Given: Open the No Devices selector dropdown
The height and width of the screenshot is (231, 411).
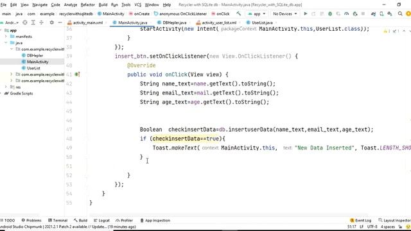Looking at the screenshot, I should point(285,13).
